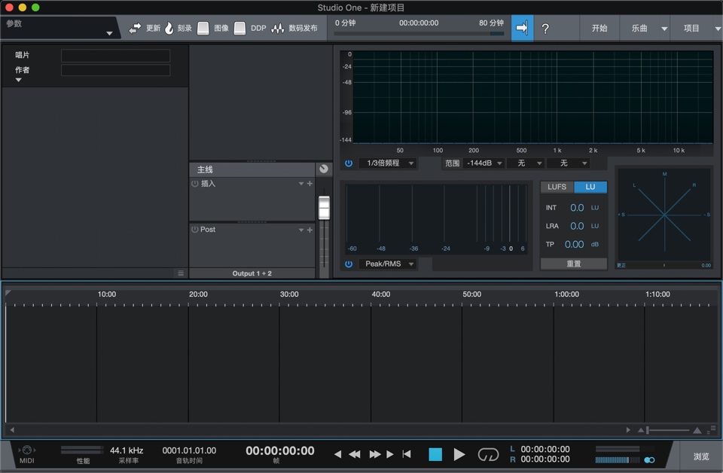Viewport: 723px width, 473px height.
Task: Click the 图像 disc image icon
Action: 203,28
